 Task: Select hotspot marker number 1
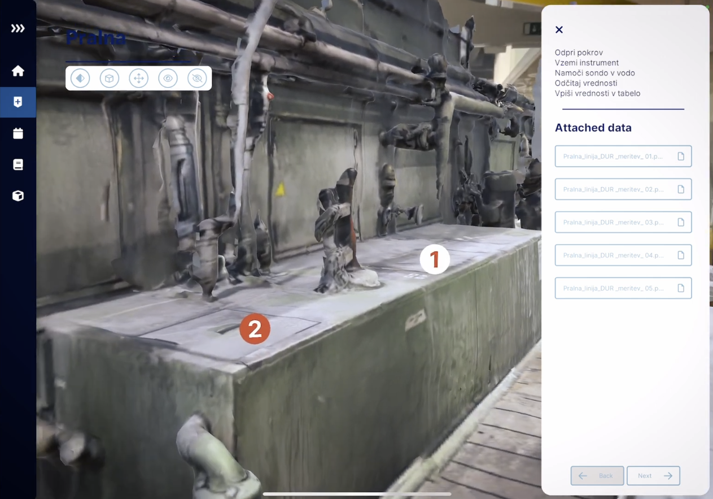[434, 259]
